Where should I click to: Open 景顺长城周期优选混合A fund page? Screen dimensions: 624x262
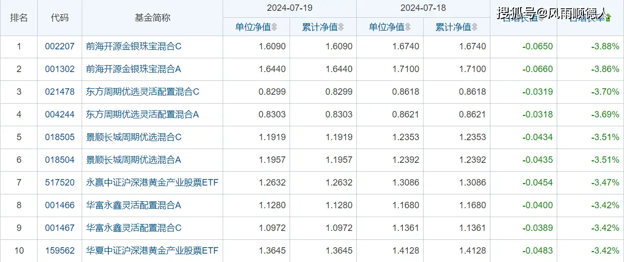(134, 160)
